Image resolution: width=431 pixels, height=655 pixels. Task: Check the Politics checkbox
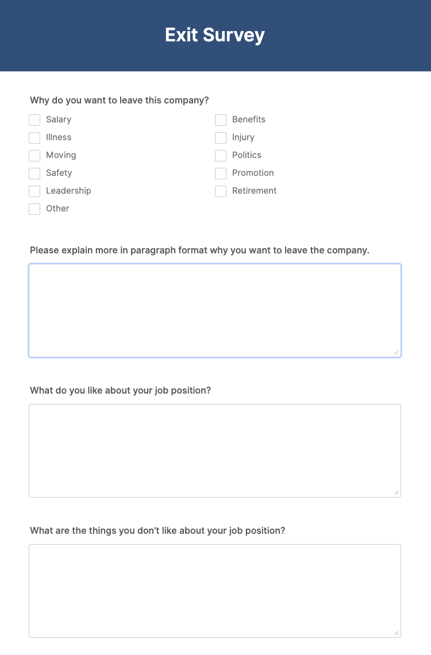[221, 155]
